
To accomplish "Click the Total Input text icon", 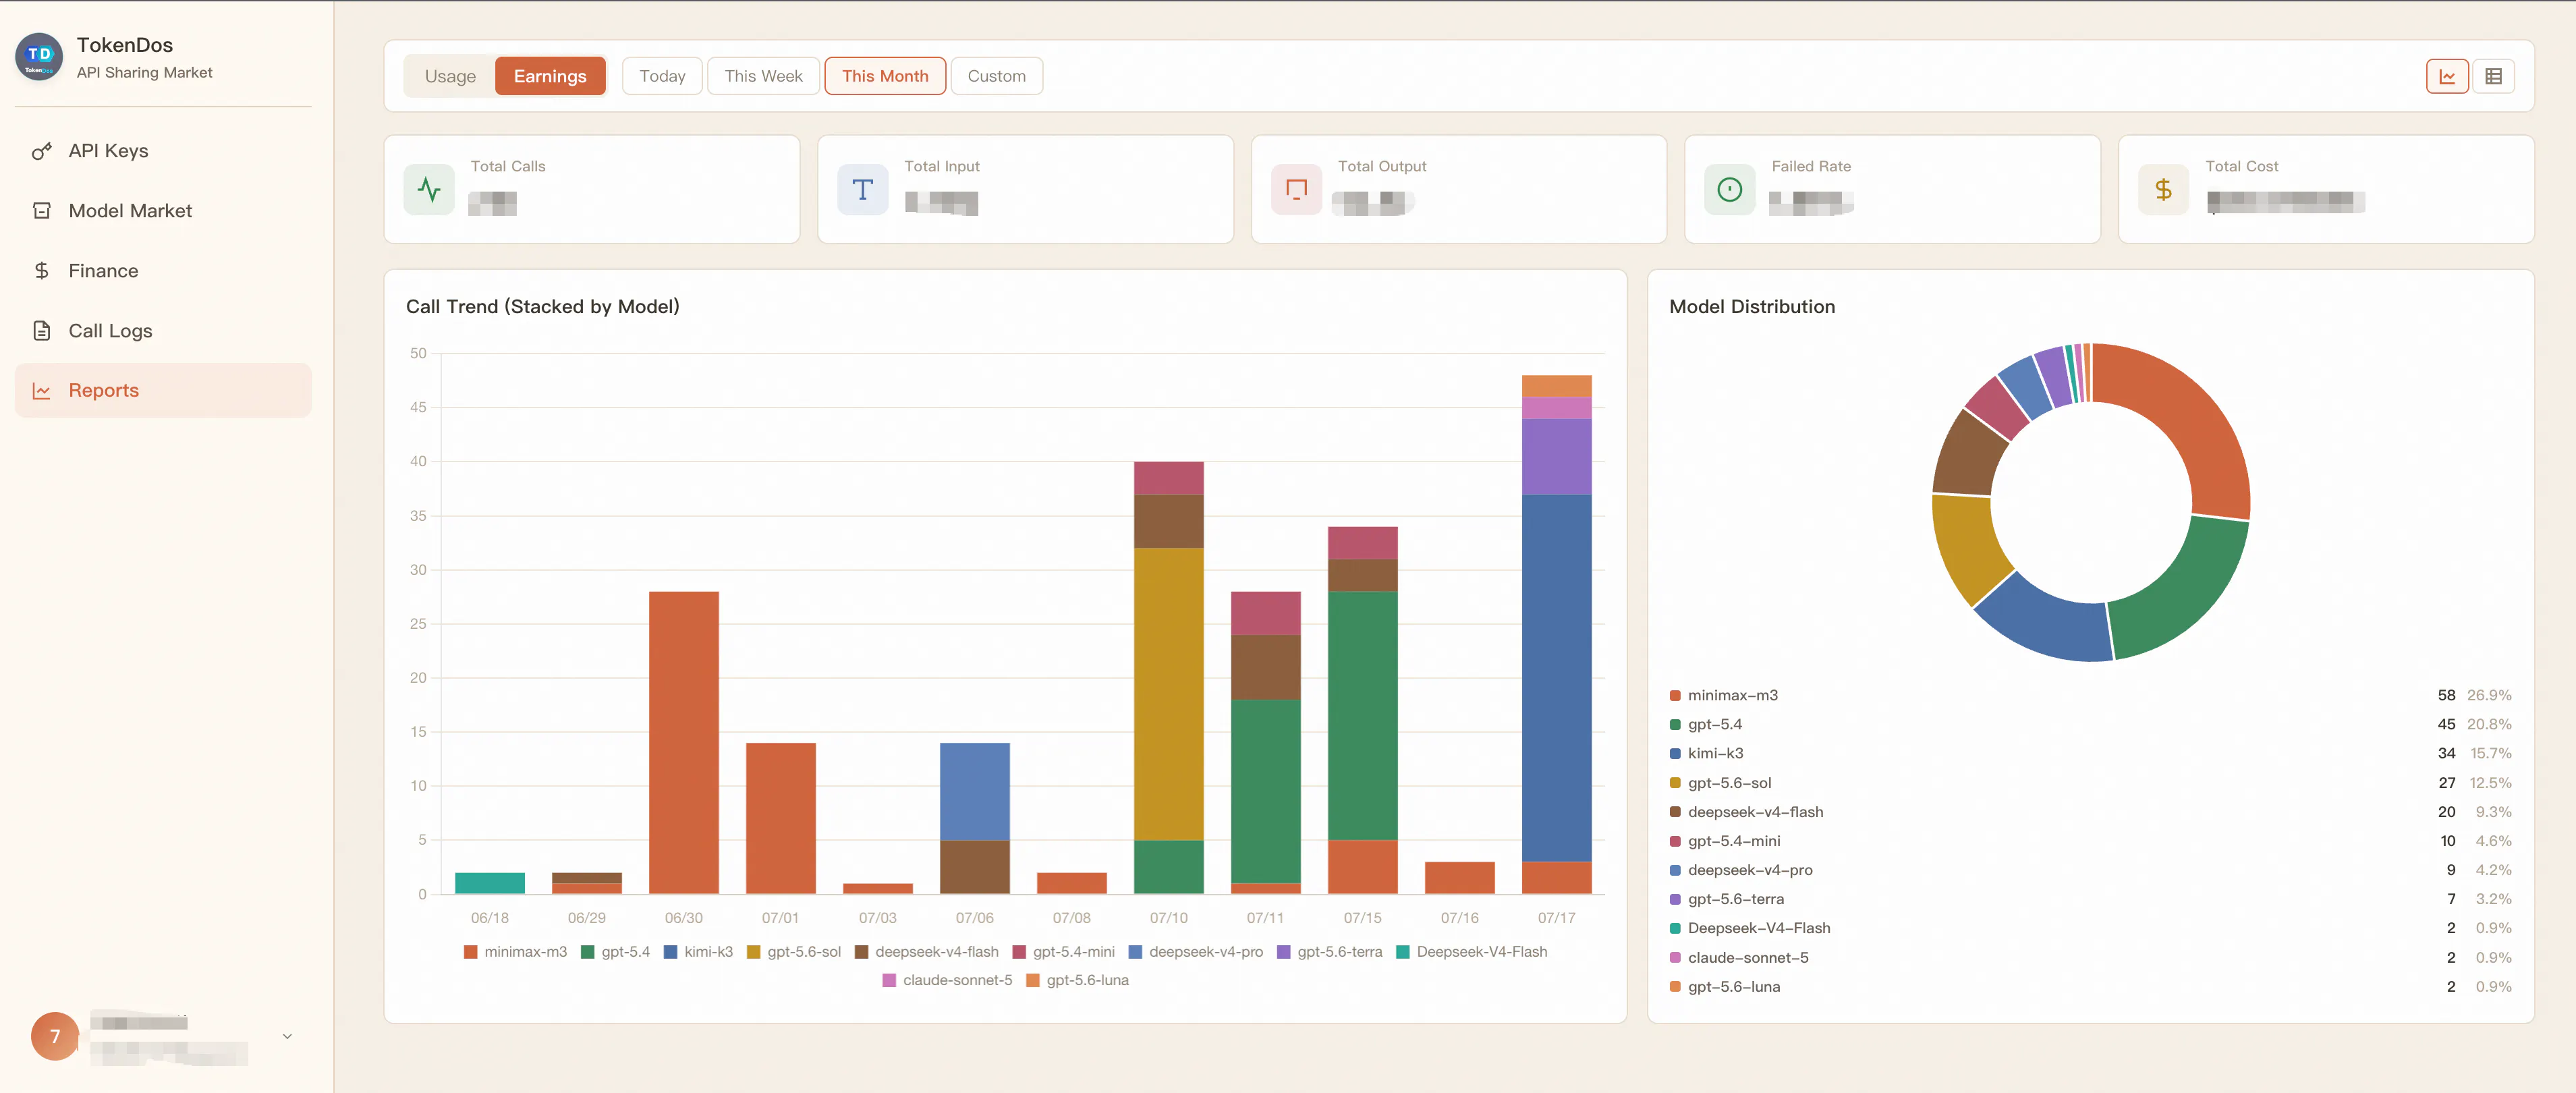I will (x=862, y=189).
